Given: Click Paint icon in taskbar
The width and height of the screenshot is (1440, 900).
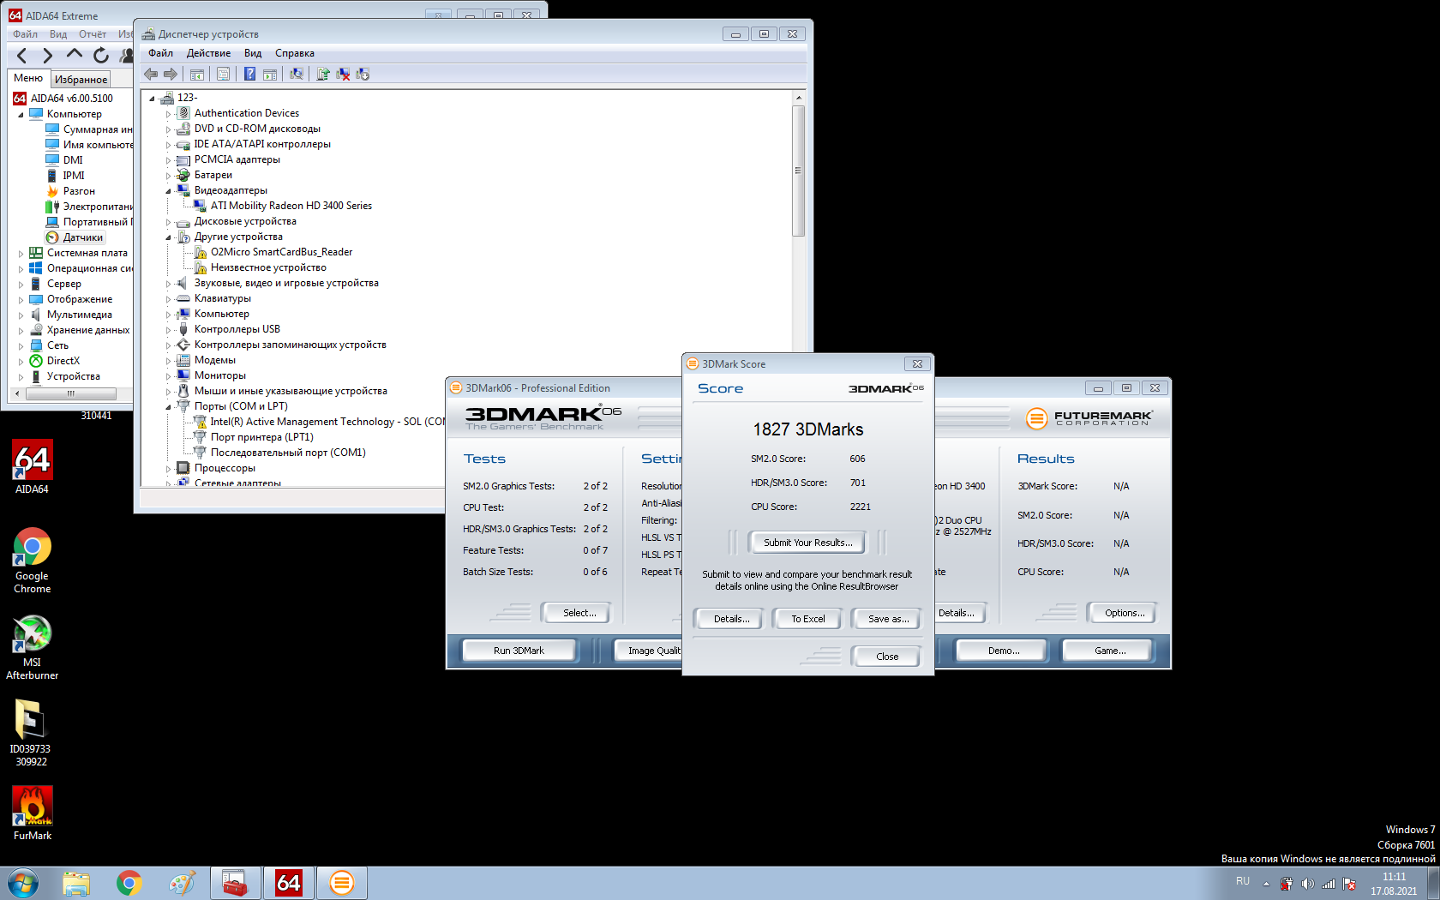Looking at the screenshot, I should click(182, 883).
